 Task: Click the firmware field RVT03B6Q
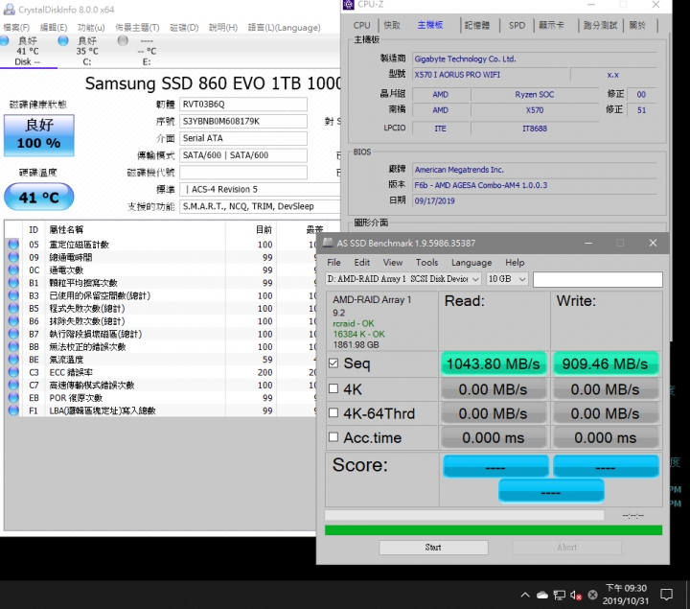242,105
